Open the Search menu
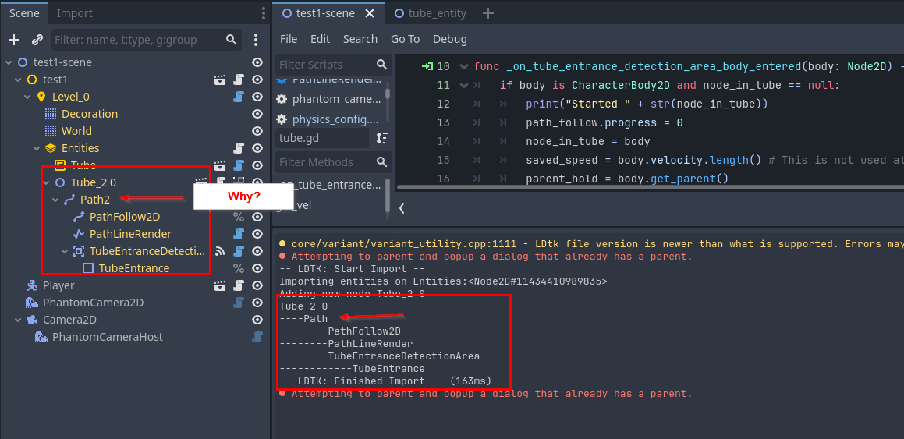904x439 pixels. [x=360, y=39]
